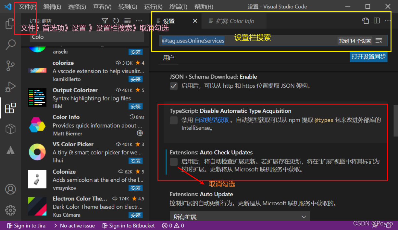
Task: Refresh the extensions list
Action: tap(116, 21)
